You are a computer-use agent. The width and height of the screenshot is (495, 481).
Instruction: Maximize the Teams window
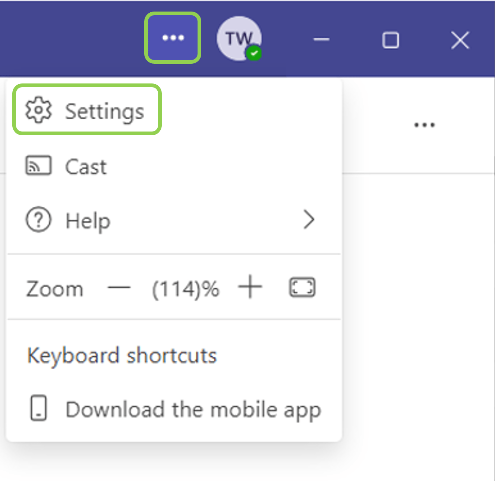pyautogui.click(x=390, y=40)
